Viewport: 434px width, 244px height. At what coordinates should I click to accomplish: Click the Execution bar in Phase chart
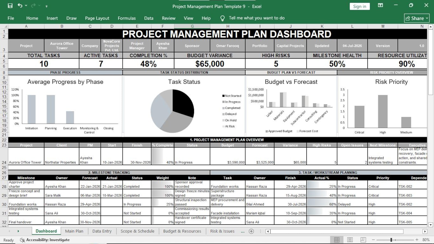70,117
